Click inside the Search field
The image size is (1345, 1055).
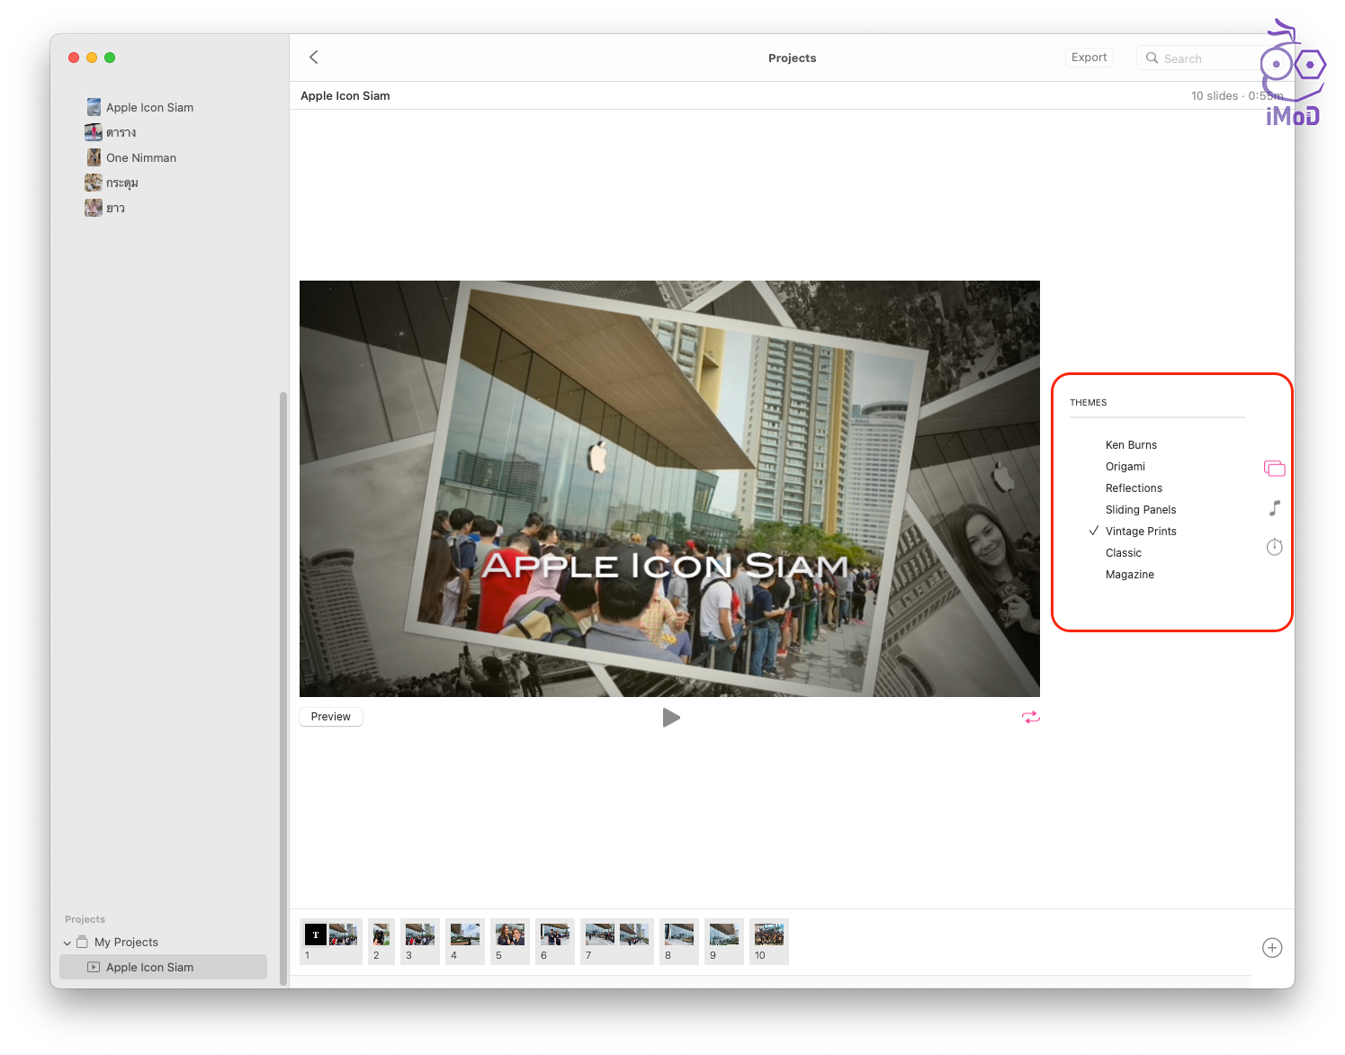[x=1206, y=58]
